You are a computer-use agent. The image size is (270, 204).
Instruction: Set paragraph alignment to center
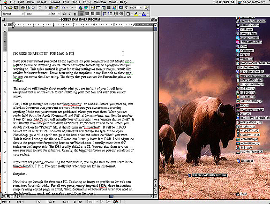(x=87, y=14)
